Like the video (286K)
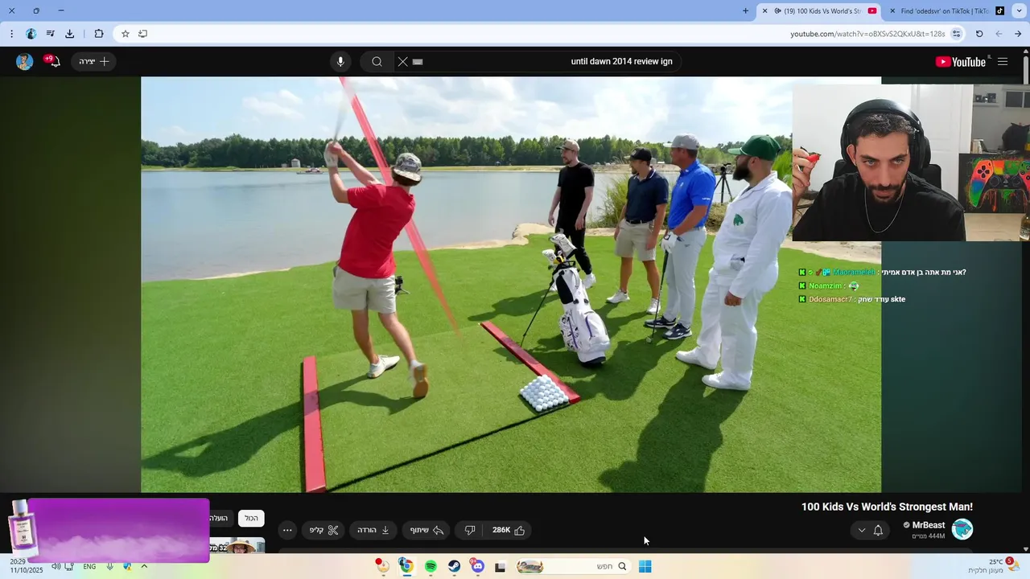Viewport: 1030px width, 579px height. (x=509, y=530)
